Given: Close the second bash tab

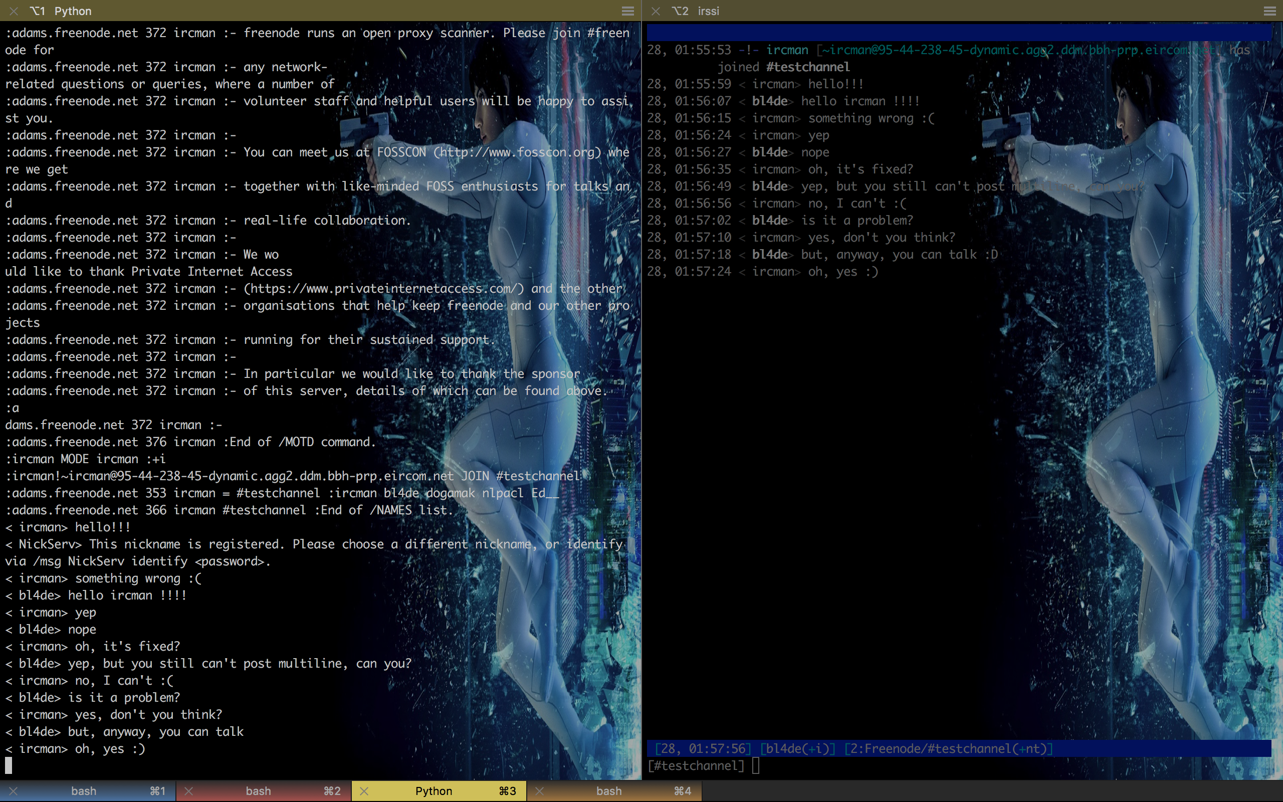Looking at the screenshot, I should click(x=189, y=791).
